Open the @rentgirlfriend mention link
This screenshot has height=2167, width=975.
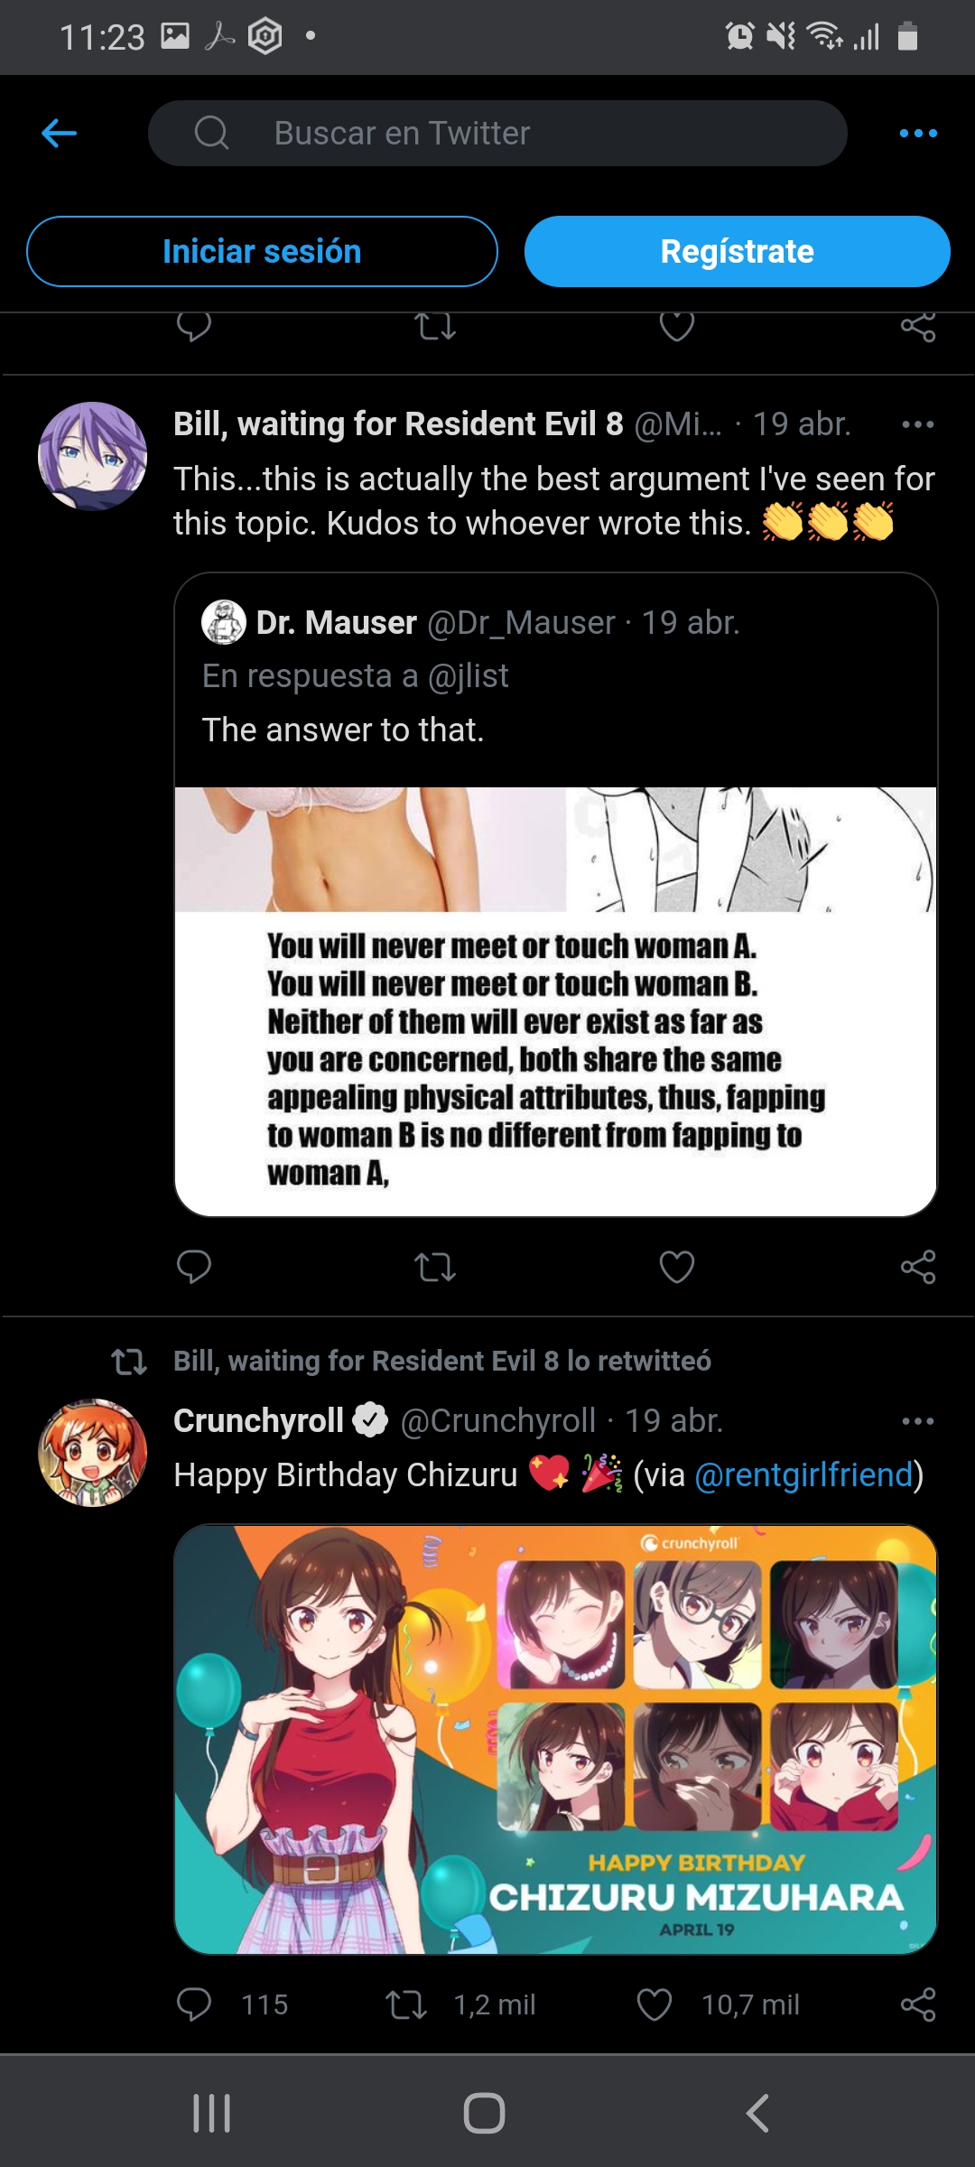(804, 1474)
